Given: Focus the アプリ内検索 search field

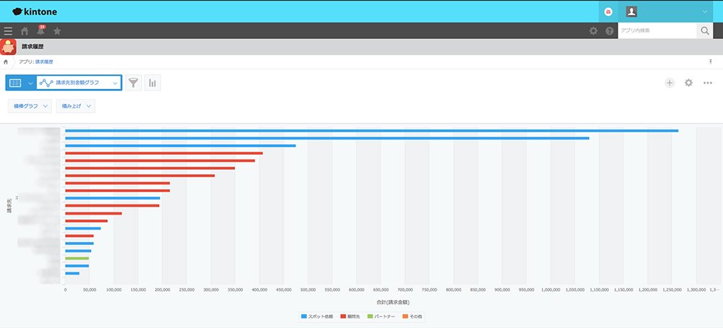Looking at the screenshot, I should click(657, 31).
